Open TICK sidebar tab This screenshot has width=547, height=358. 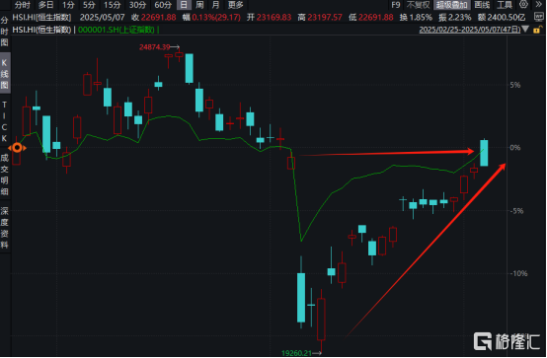[5, 121]
